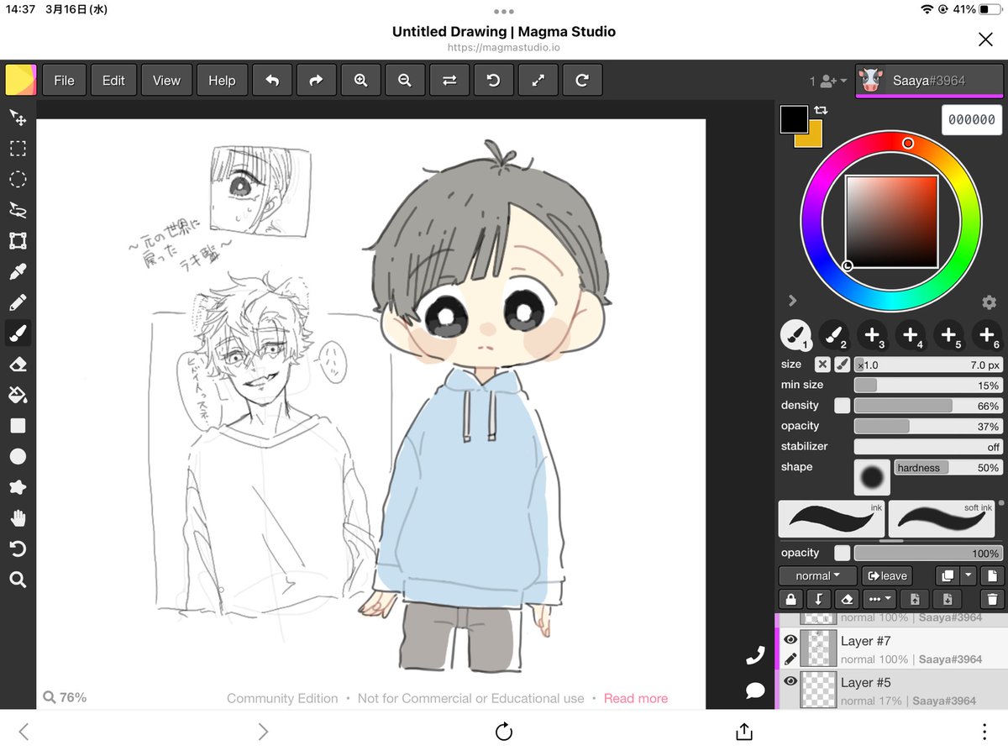The width and height of the screenshot is (1008, 756).
Task: Open the chat speech bubble
Action: (x=755, y=690)
